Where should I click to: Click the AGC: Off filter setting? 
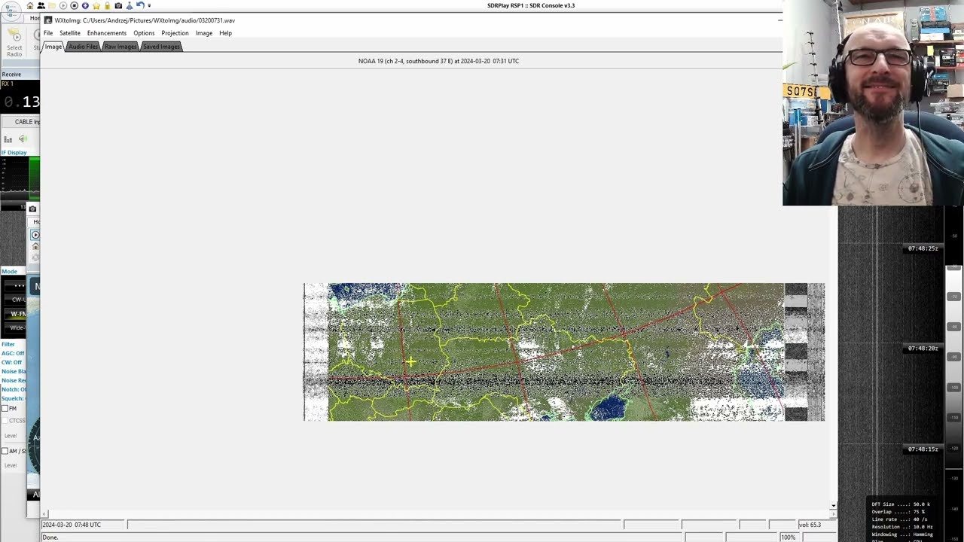[x=13, y=353]
